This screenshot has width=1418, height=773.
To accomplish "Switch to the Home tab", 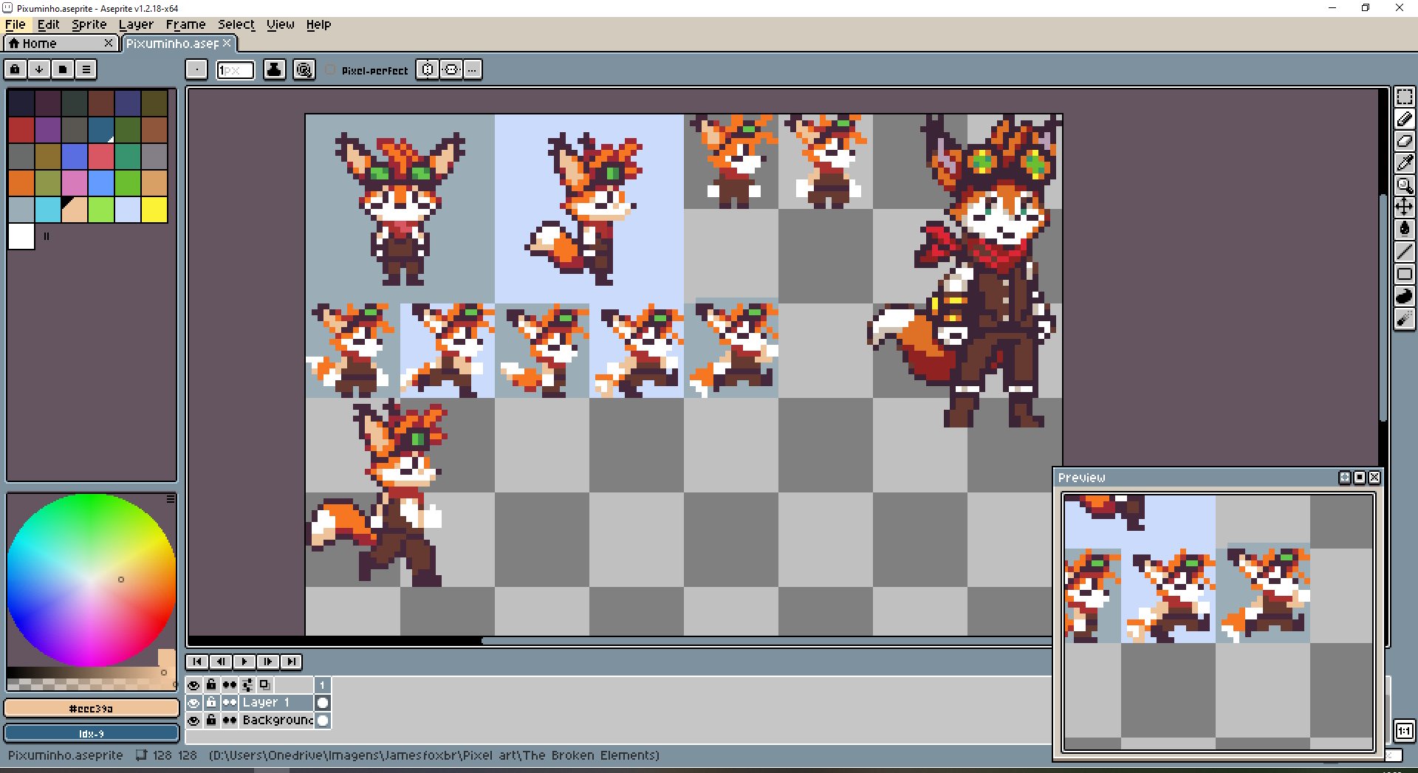I will [x=61, y=44].
